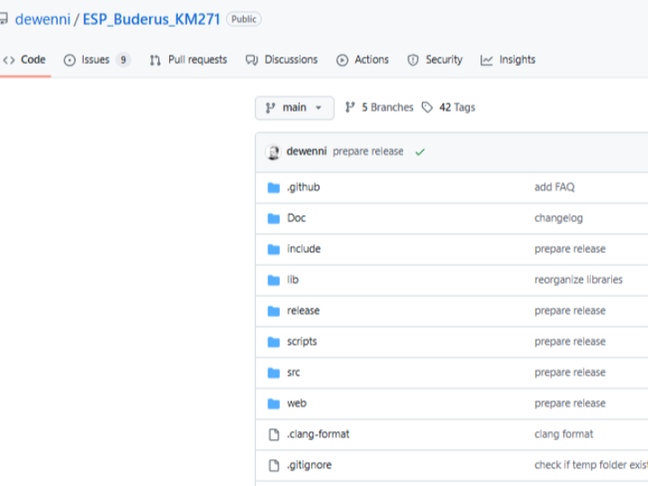
Task: Click the branch icon beside 5 Branches
Action: click(x=350, y=108)
